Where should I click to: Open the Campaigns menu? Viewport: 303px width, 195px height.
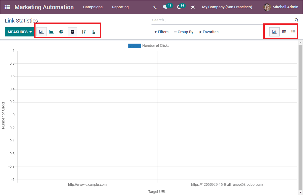pyautogui.click(x=93, y=7)
